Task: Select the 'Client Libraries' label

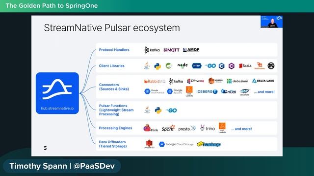Action: tap(111, 66)
